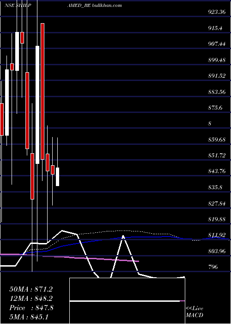Click the 859.68 price axis label

click(217, 140)
